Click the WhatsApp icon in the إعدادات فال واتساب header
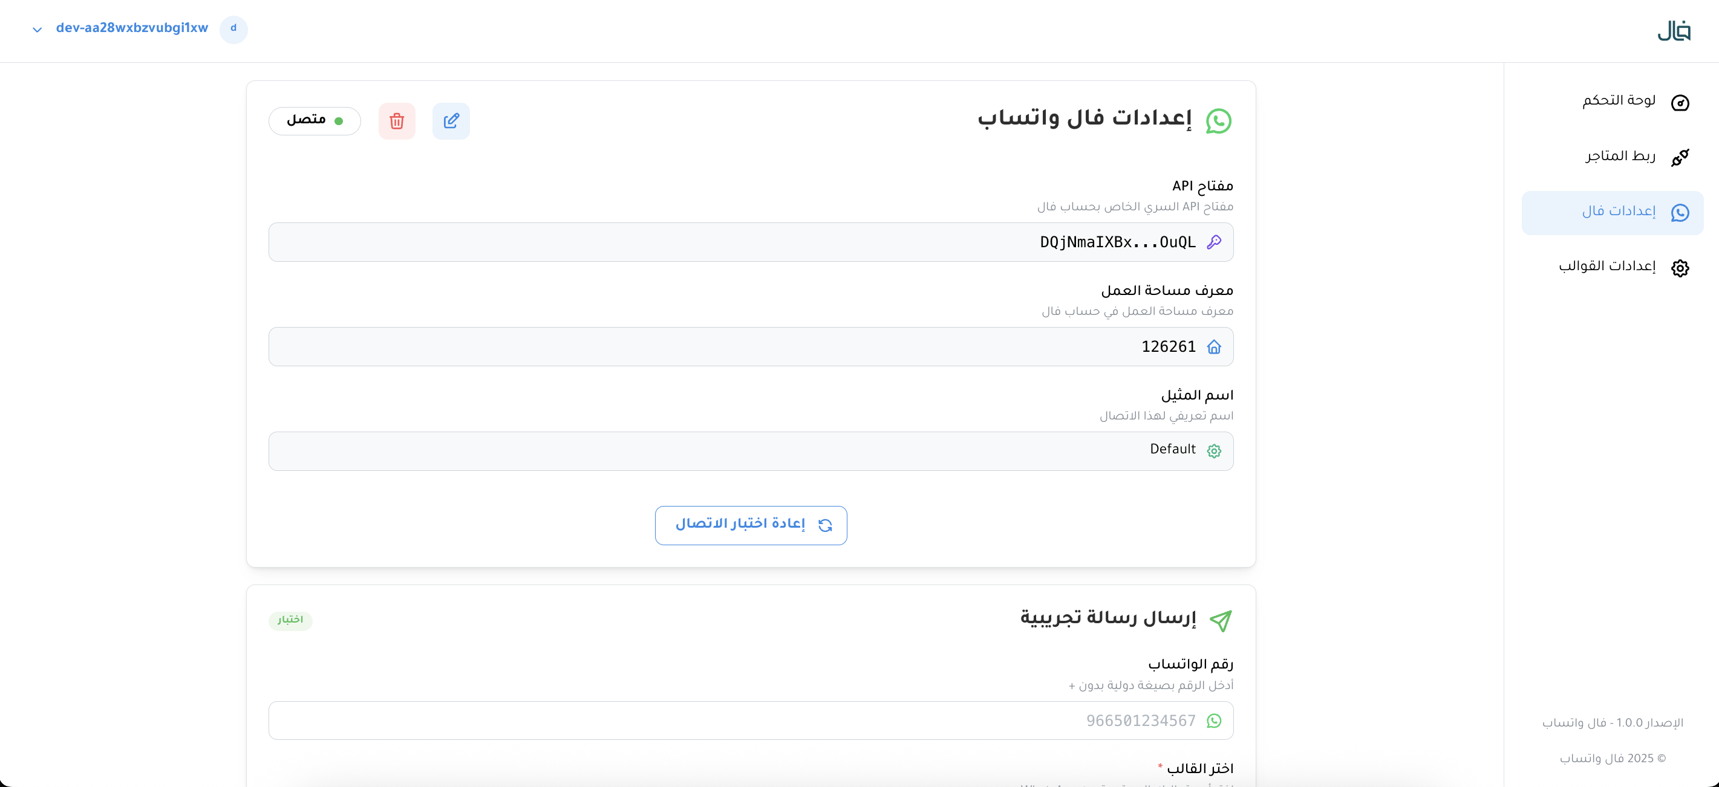Viewport: 1719px width, 787px height. pyautogui.click(x=1219, y=121)
